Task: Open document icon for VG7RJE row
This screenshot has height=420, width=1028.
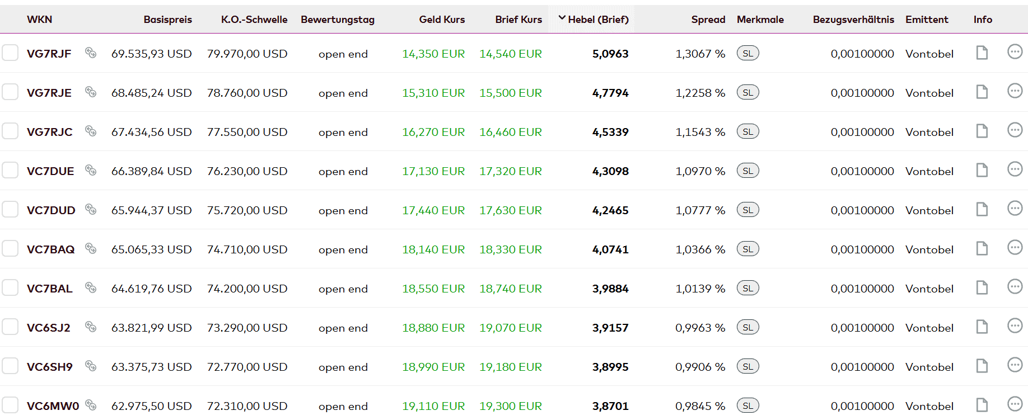Action: [982, 92]
